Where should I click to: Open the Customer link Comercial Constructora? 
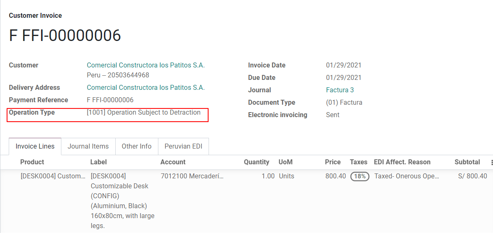146,65
